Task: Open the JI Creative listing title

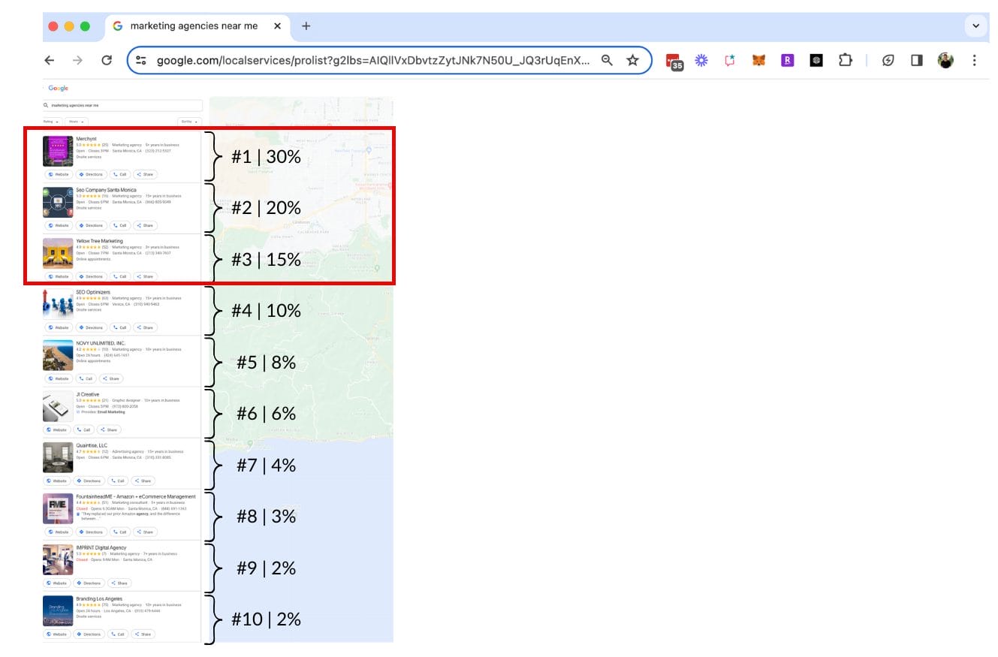Action: [x=87, y=394]
